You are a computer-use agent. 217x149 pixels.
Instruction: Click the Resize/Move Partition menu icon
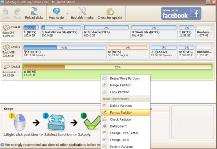104,78
